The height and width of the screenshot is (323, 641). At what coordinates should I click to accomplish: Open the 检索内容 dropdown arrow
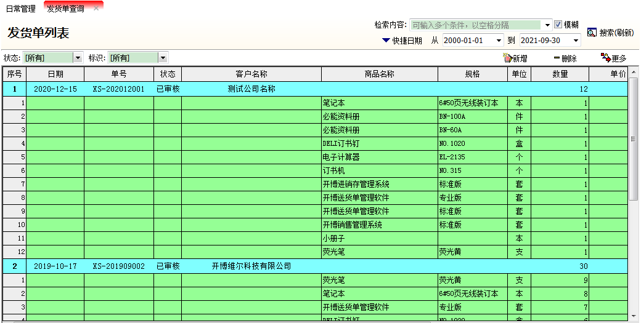coord(547,25)
